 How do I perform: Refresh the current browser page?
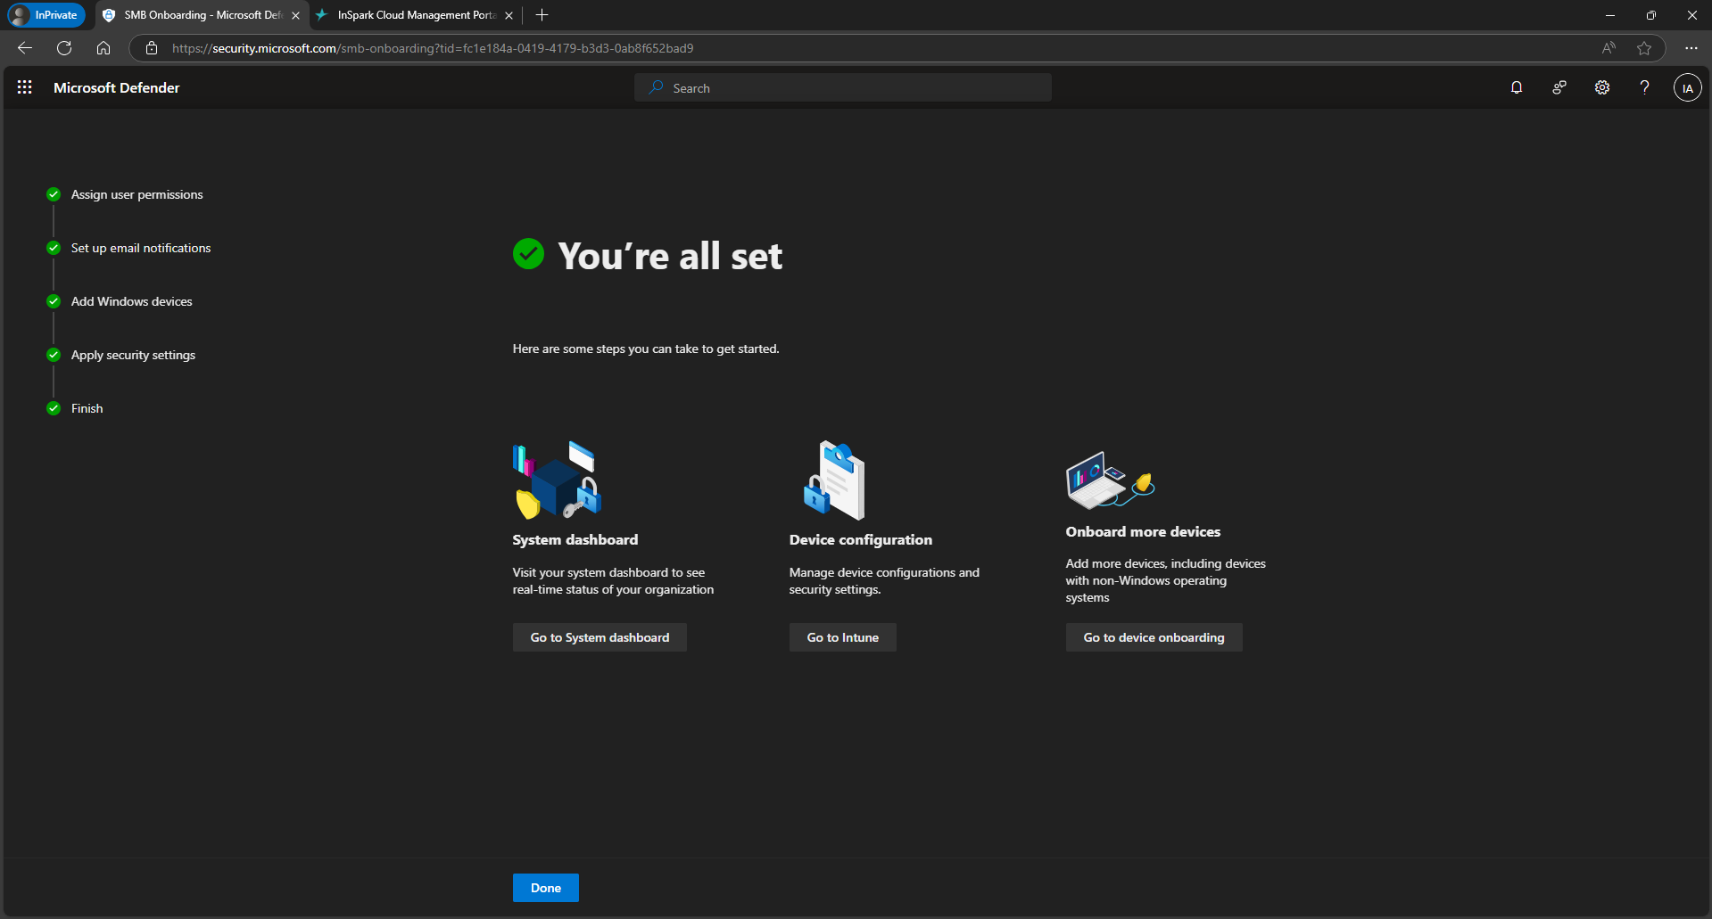click(x=64, y=48)
